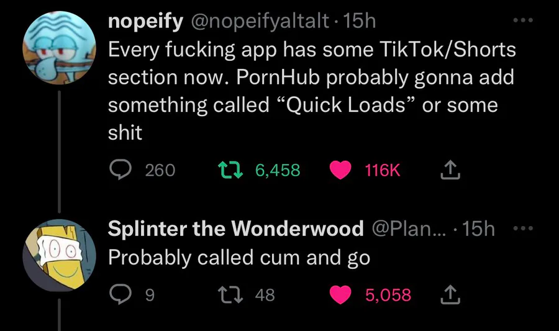Retweet Splinter the Wonderwood's reply
Screen dimensions: 559x331
point(230,294)
